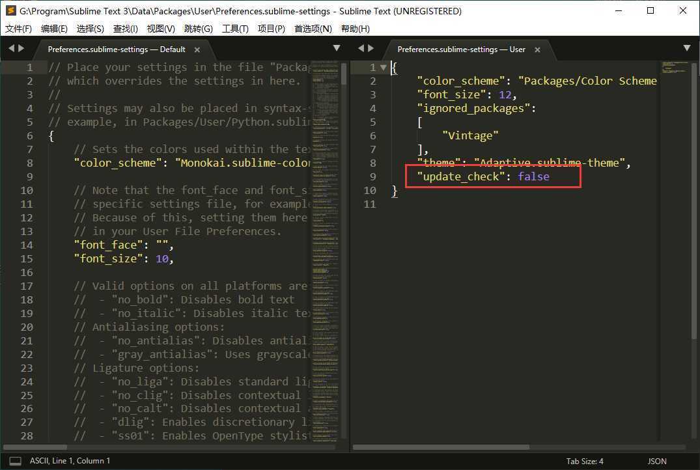
Task: Open the 编辑(E) menu
Action: tap(54, 29)
